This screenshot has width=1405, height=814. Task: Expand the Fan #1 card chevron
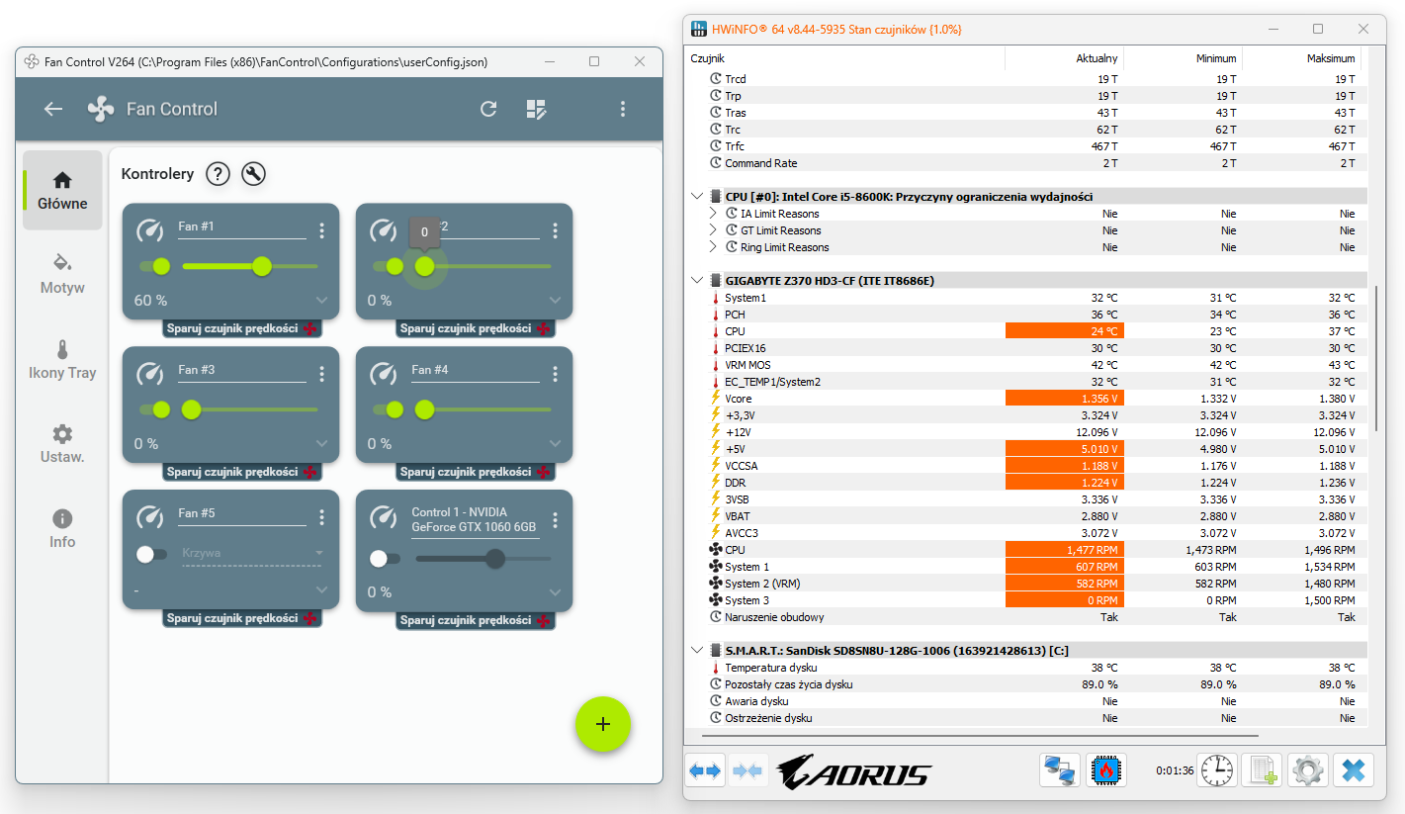click(x=321, y=301)
